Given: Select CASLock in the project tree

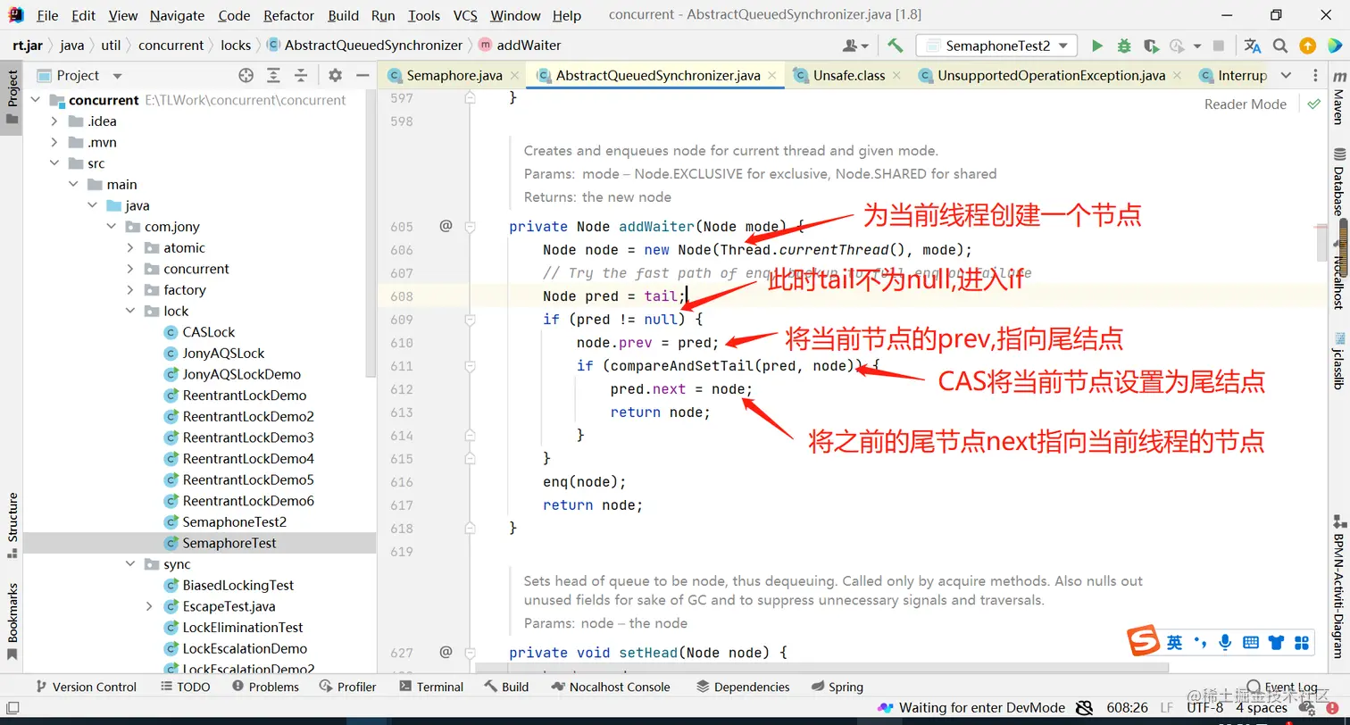Looking at the screenshot, I should (209, 332).
